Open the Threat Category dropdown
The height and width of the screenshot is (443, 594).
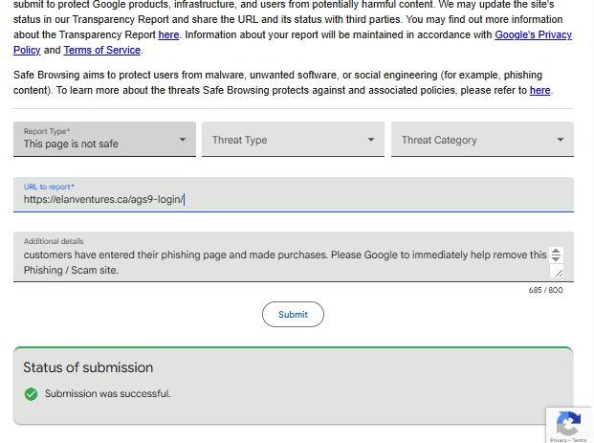(x=482, y=140)
